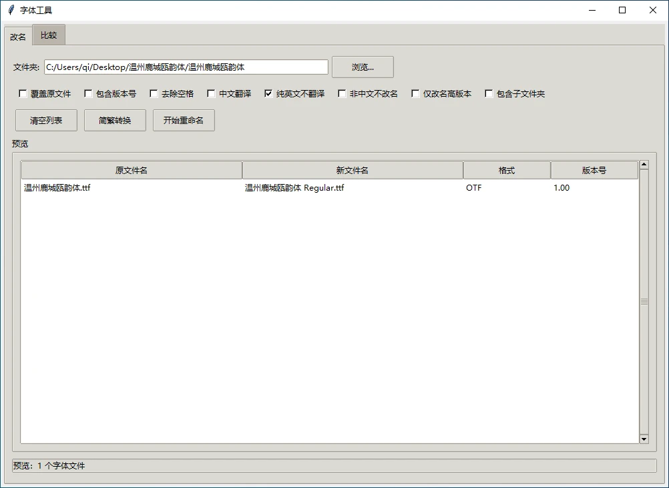Image resolution: width=669 pixels, height=488 pixels.
Task: Switch to the 改名 tab
Action: [x=17, y=36]
